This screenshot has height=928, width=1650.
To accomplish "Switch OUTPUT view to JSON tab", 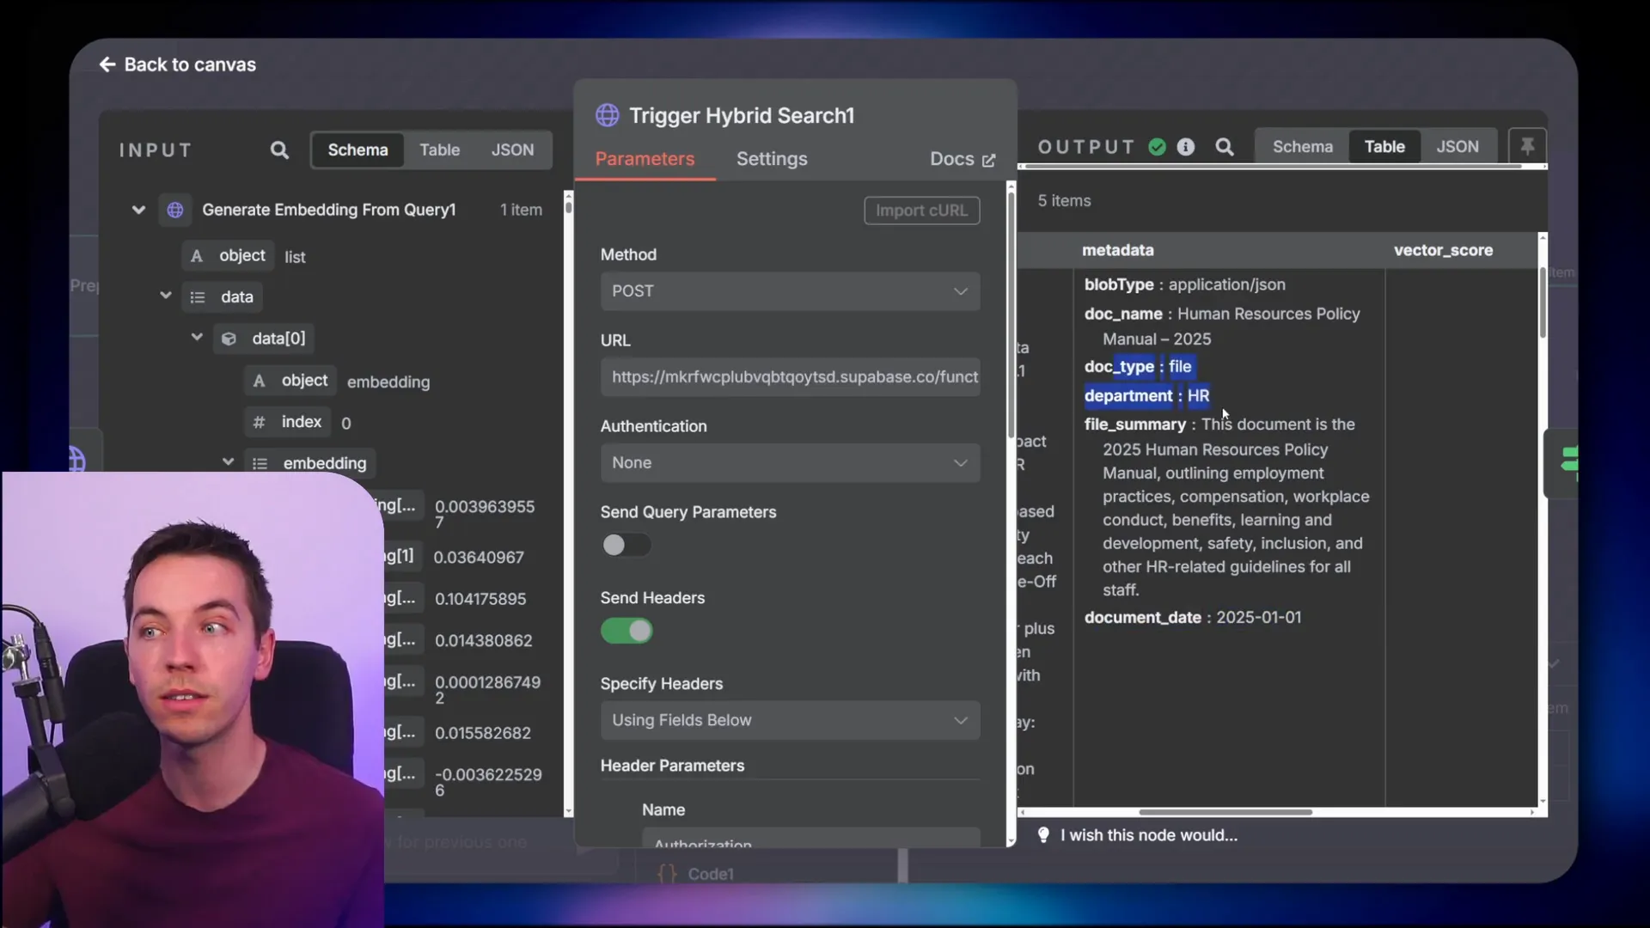I will coord(1457,147).
